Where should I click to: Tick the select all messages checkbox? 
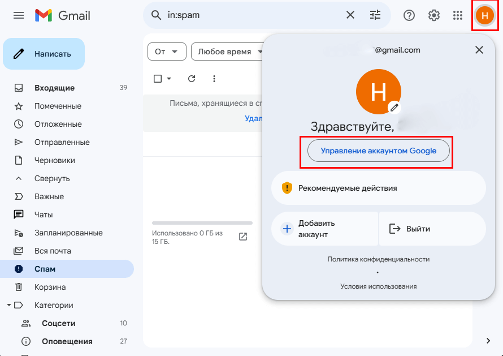[158, 79]
